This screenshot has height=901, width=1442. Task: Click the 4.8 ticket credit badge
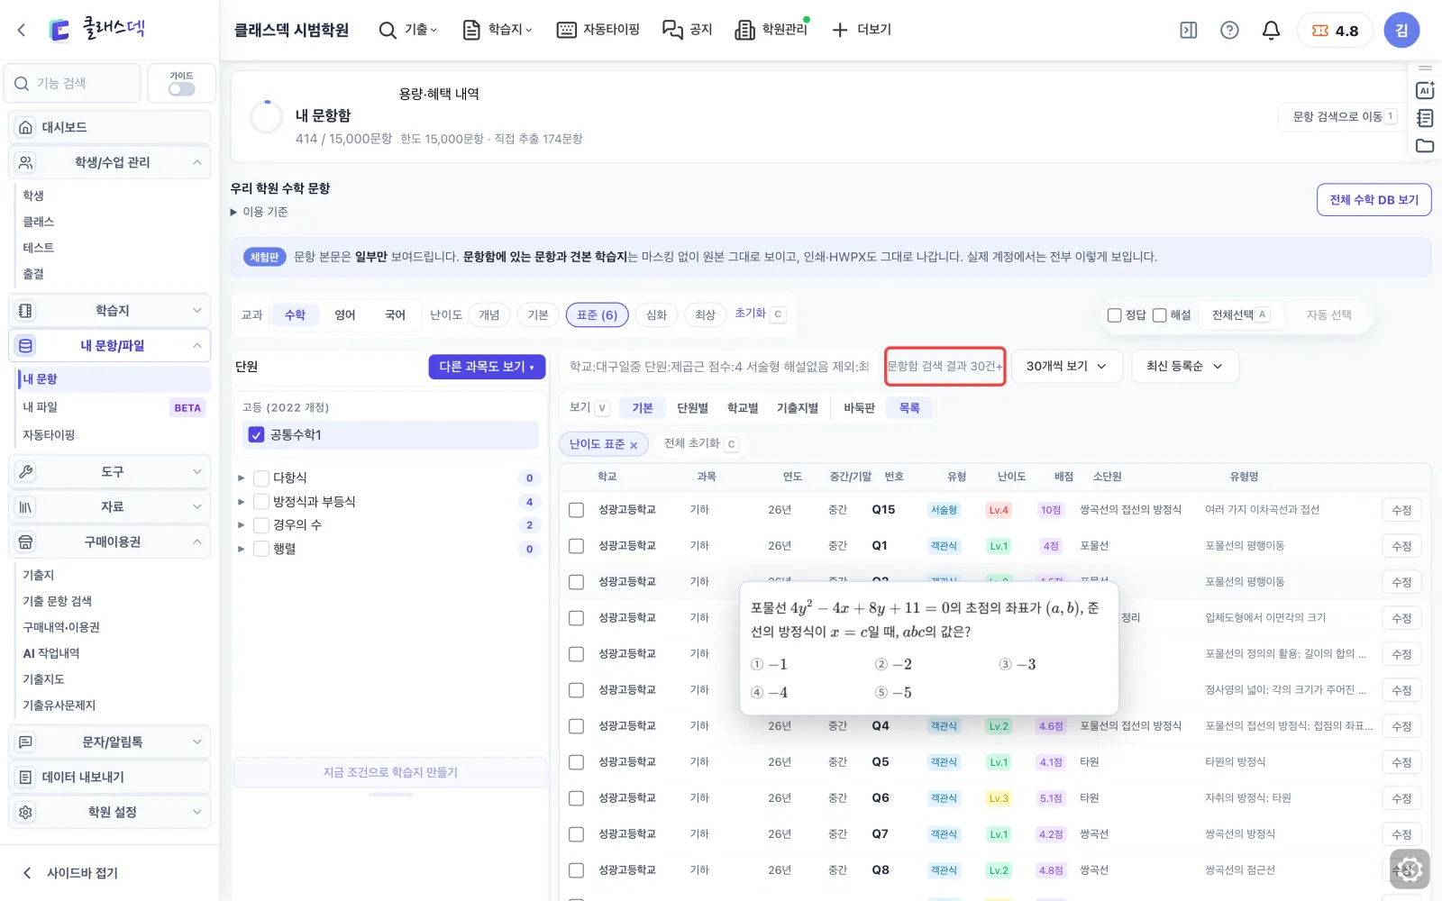coord(1335,31)
